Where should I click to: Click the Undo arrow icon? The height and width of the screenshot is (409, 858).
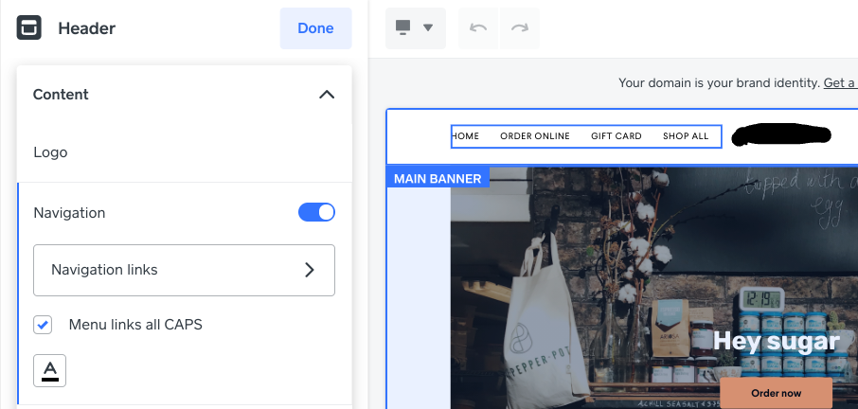point(478,28)
